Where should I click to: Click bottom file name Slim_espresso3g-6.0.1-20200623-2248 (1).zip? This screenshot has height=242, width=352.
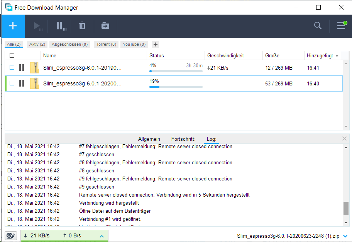tap(288, 236)
